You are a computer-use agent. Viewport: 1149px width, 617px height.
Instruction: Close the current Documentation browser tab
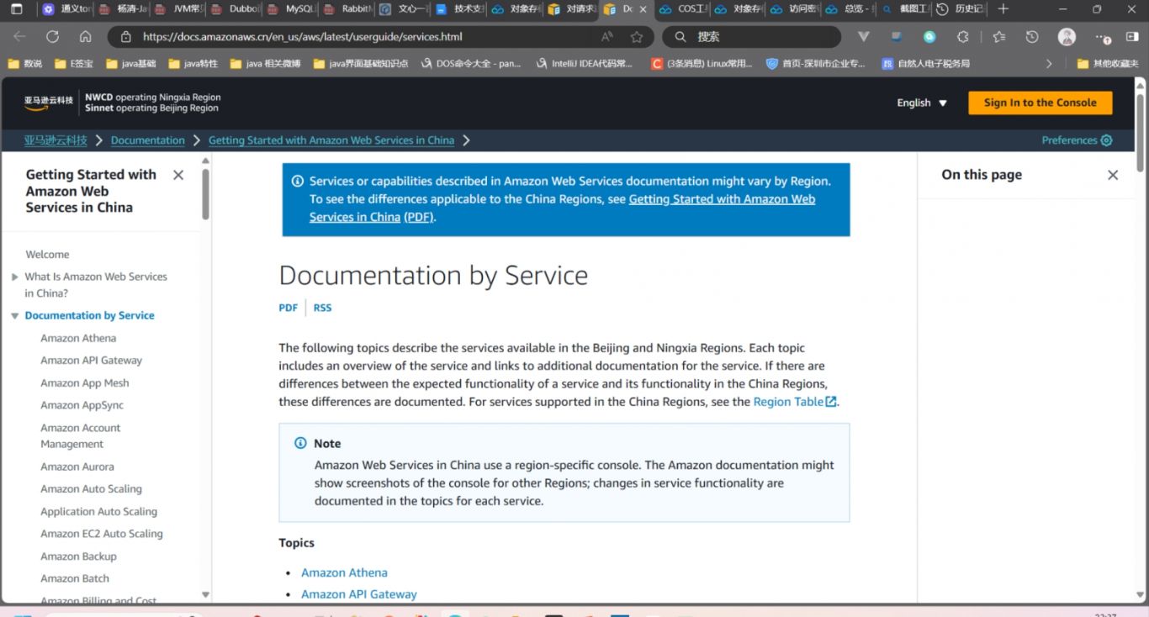643,9
